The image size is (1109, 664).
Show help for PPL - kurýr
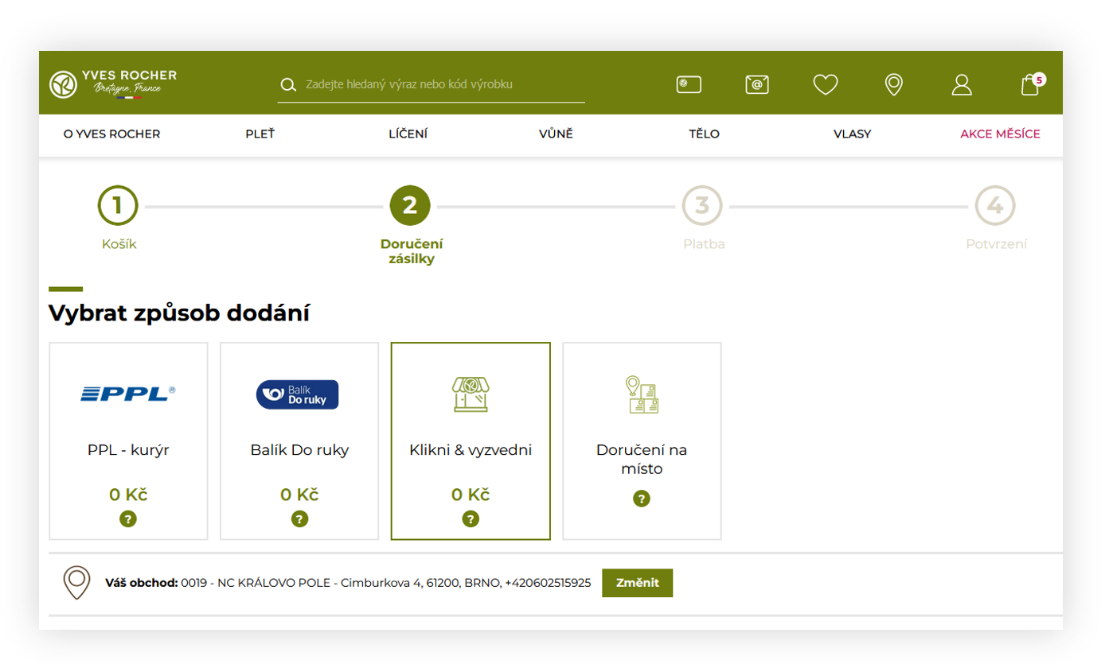click(128, 519)
